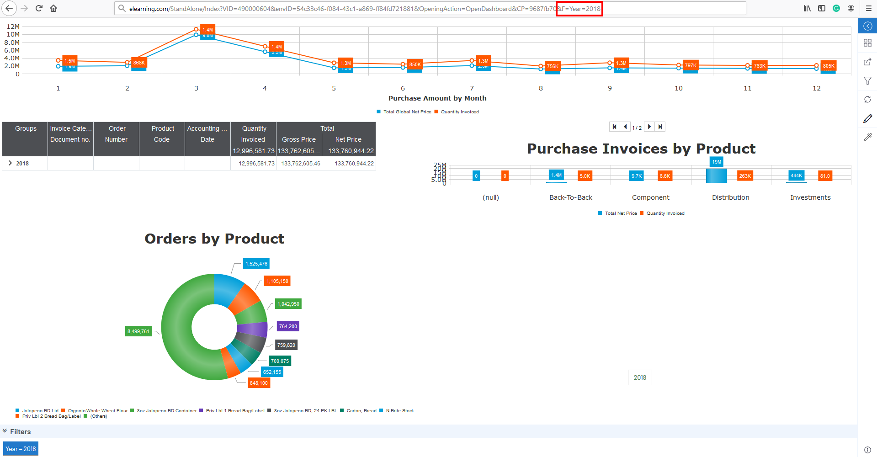The image size is (877, 457).
Task: Click the share/export icon in sidebar
Action: (x=867, y=62)
